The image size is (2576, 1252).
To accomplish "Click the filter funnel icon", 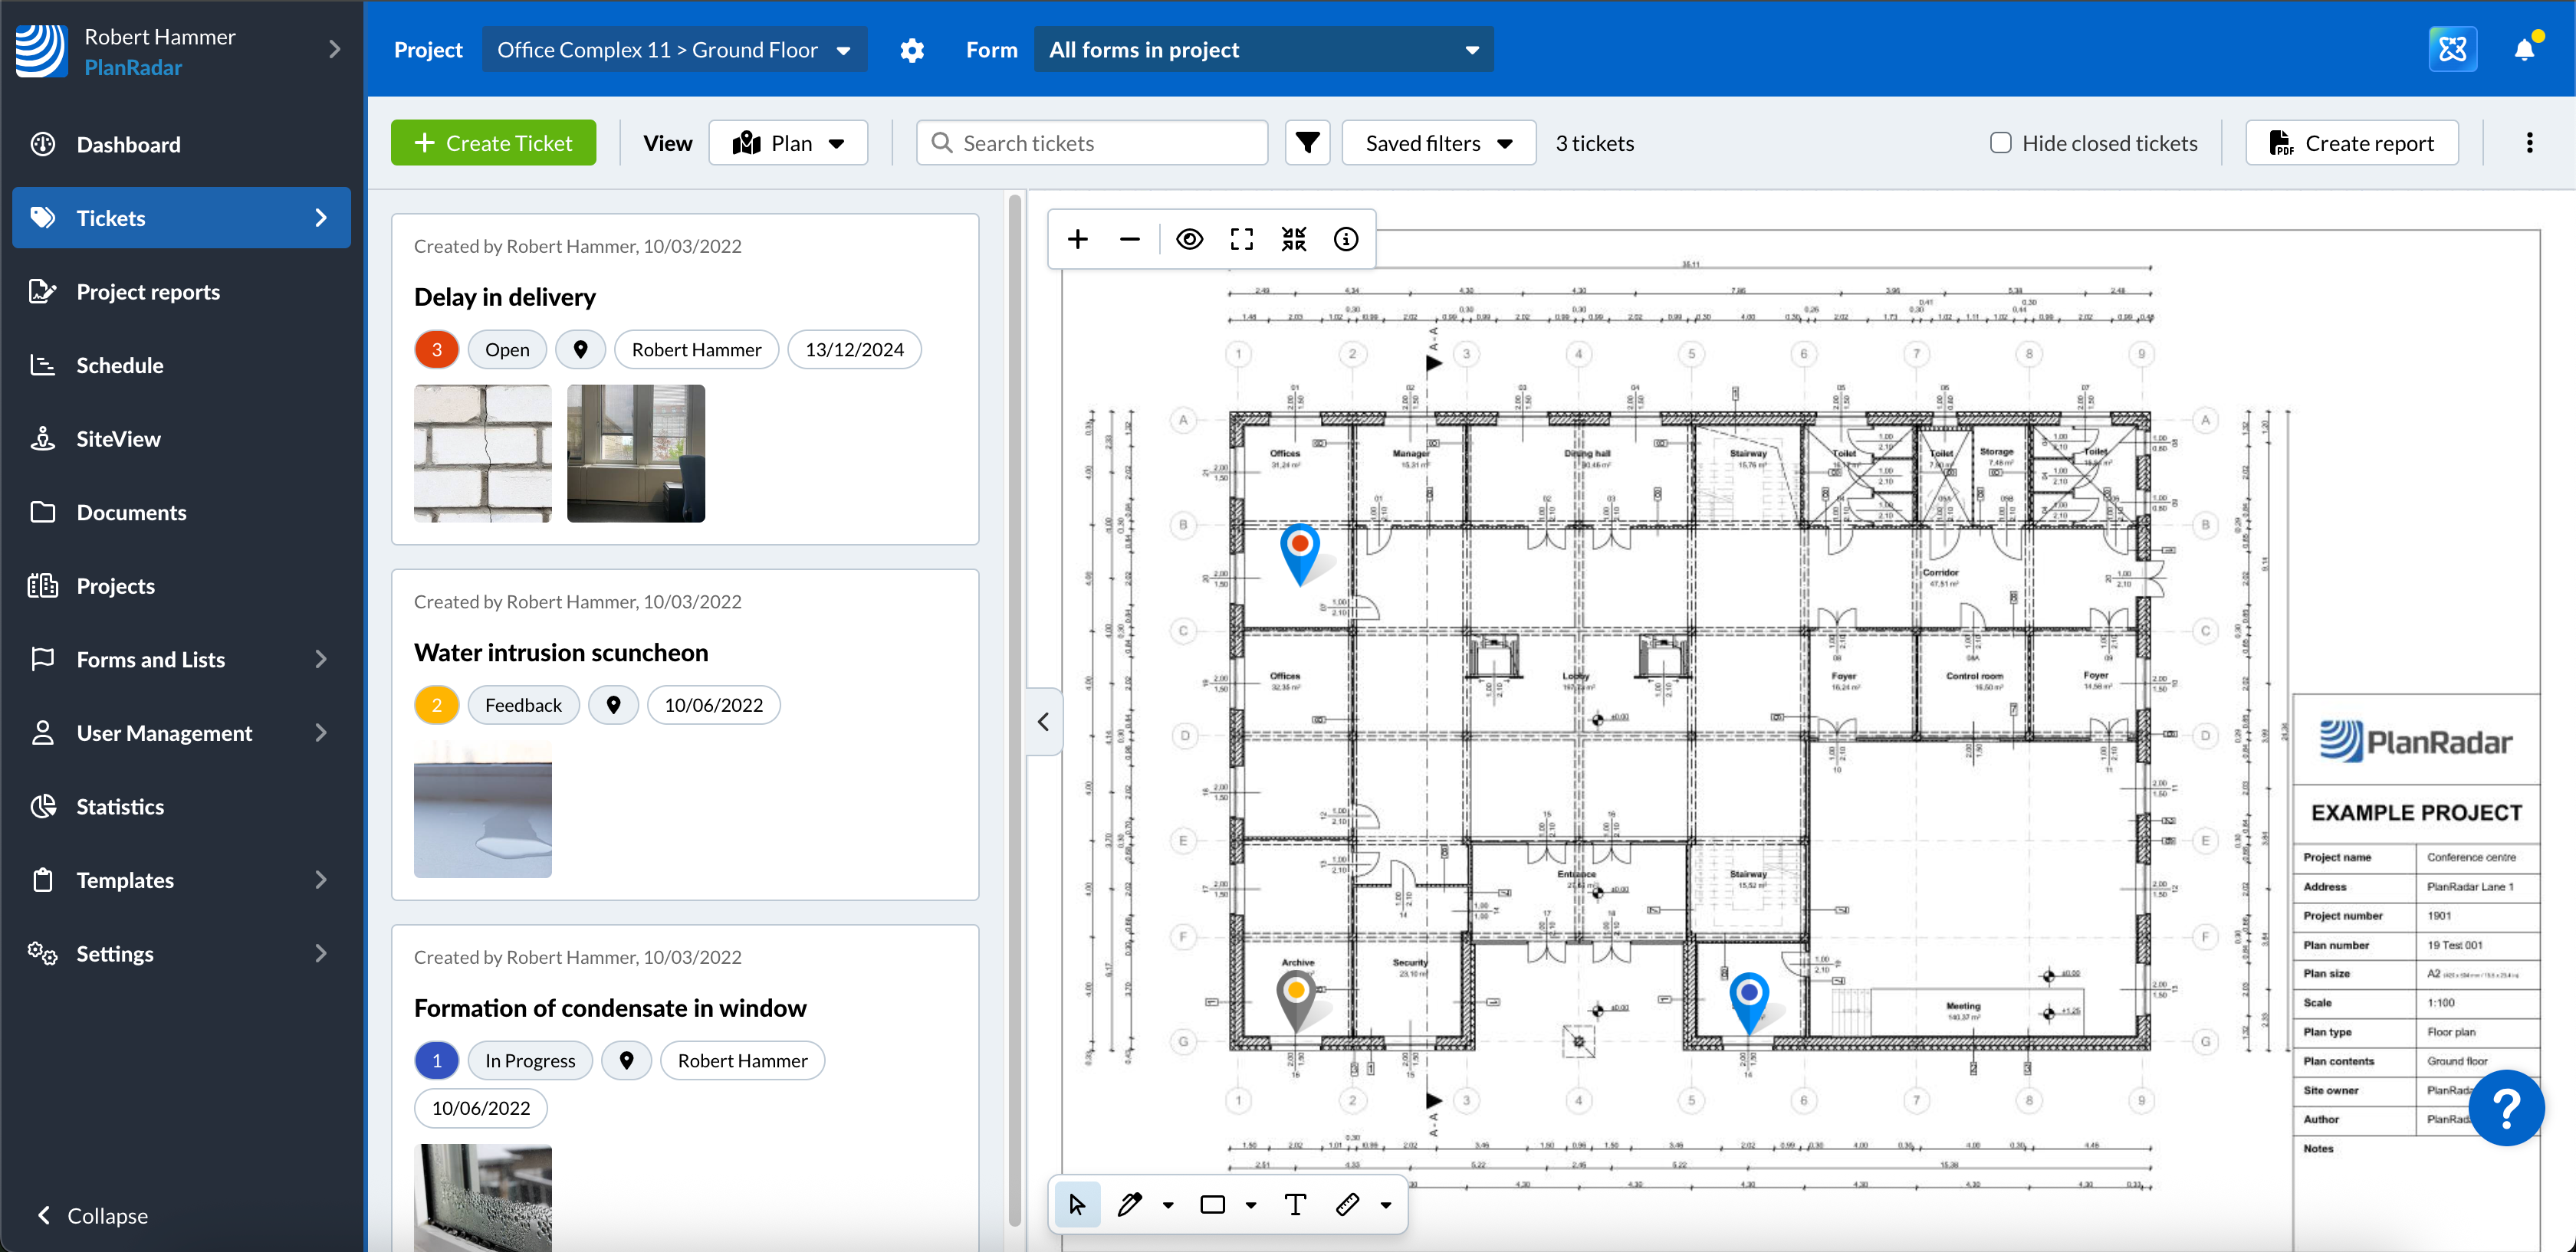I will (1307, 143).
